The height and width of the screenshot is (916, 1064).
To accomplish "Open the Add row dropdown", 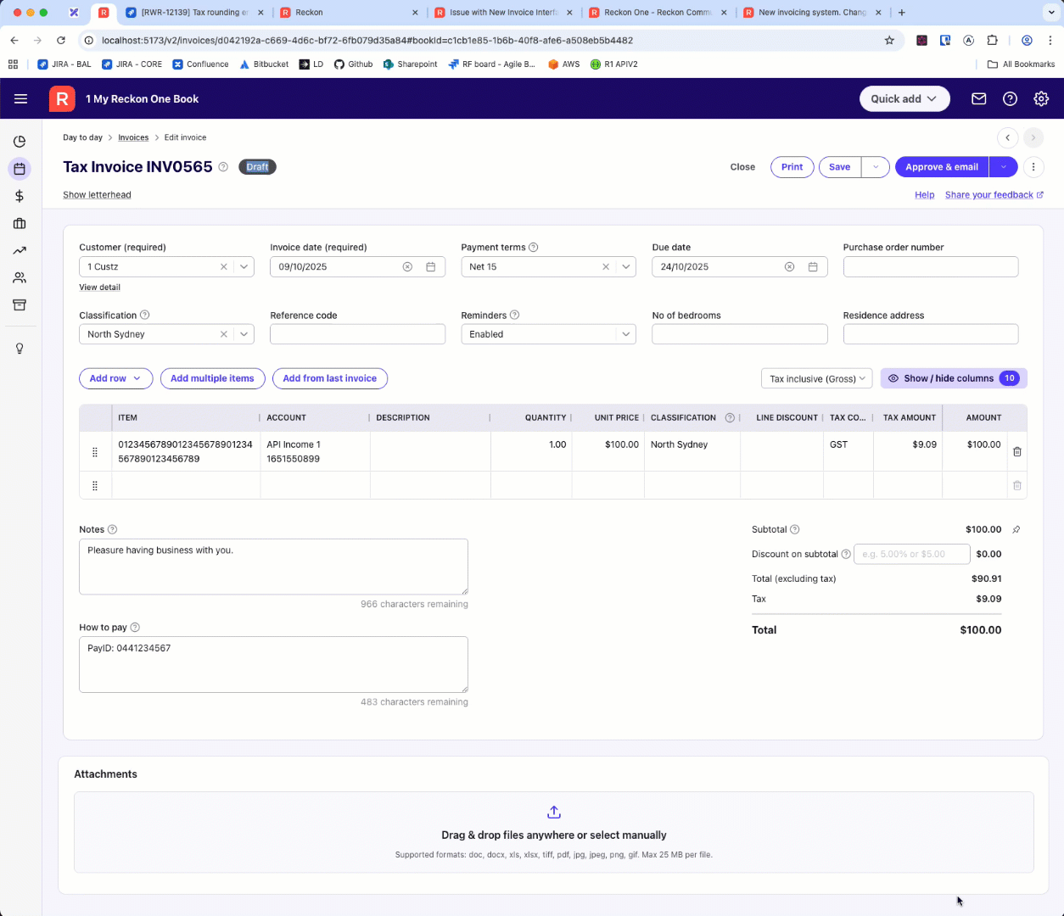I will point(115,378).
